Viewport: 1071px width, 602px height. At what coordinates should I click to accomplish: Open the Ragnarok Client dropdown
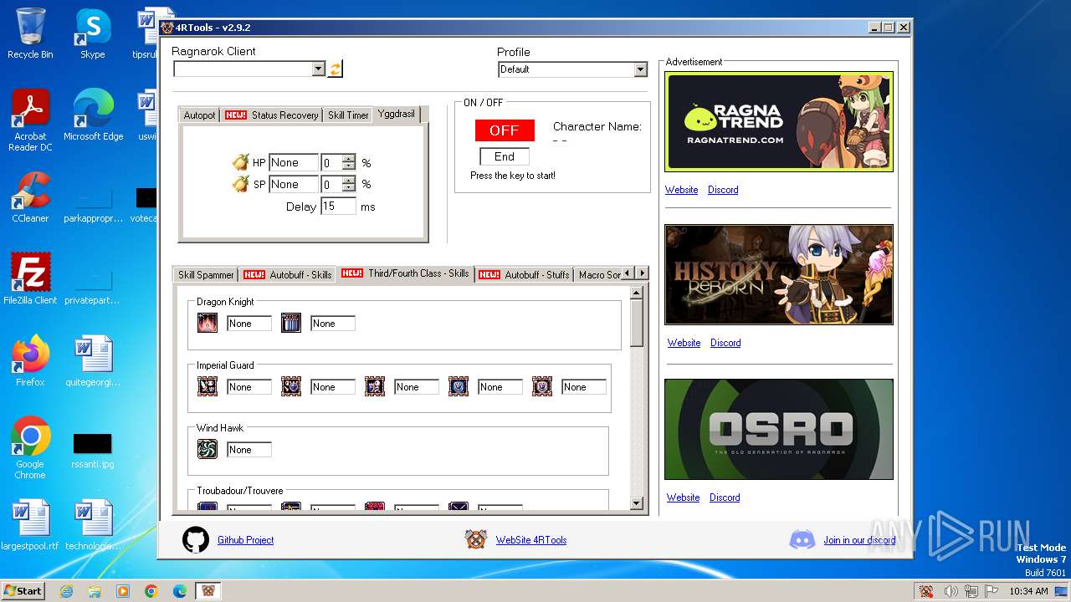pyautogui.click(x=318, y=69)
